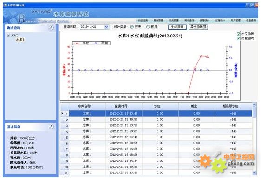
Task: Click the table vertical scrollbar thumb
Action: pos(254,112)
